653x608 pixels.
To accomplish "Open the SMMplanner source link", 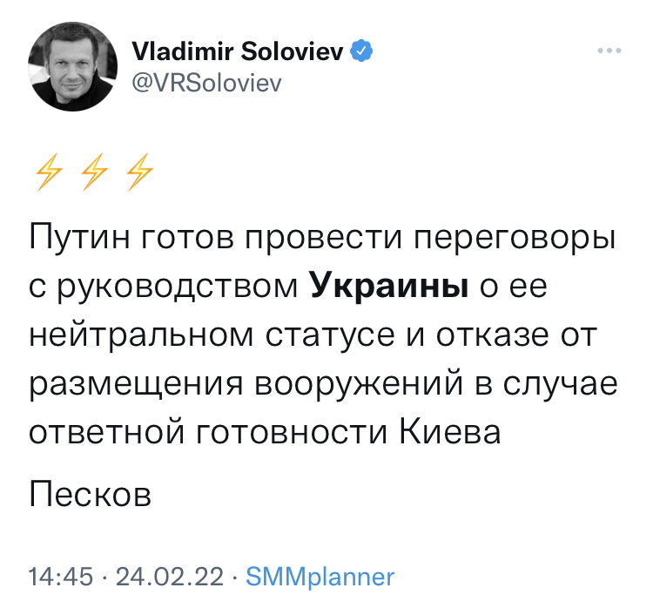I will coord(320,578).
